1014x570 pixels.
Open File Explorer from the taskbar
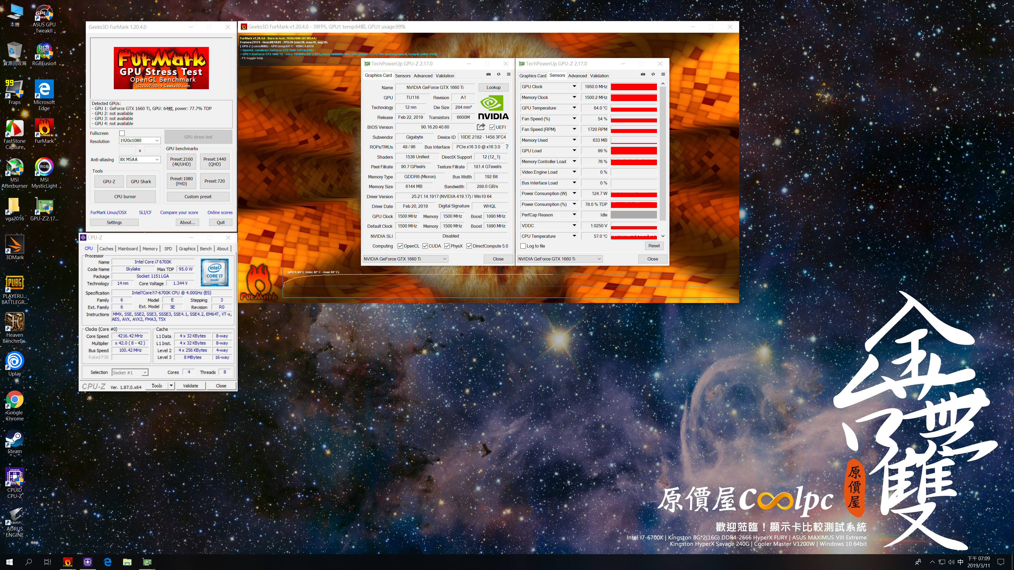[x=127, y=562]
